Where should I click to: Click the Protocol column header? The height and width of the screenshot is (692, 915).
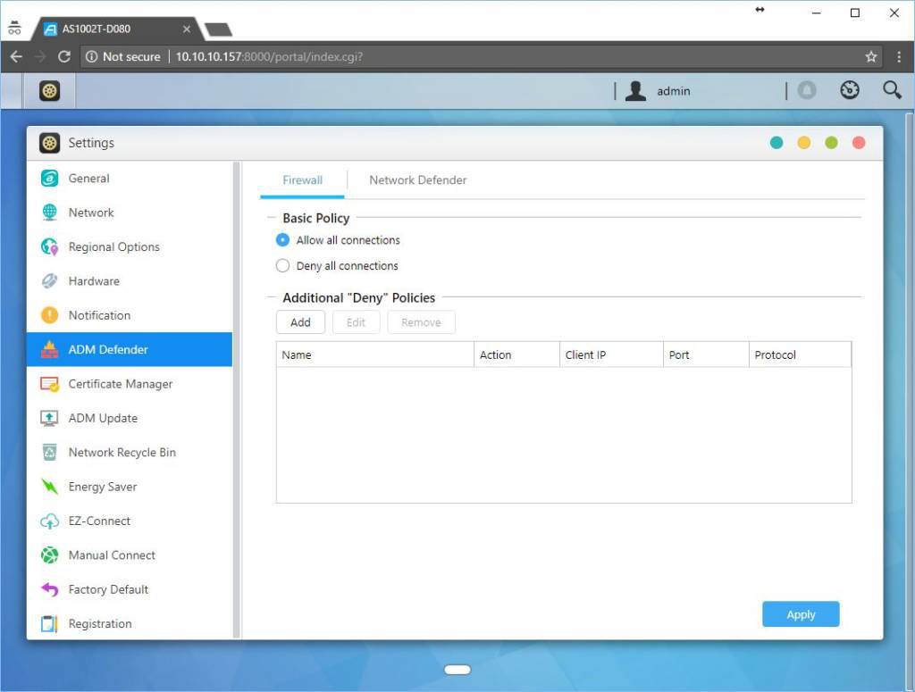pyautogui.click(x=800, y=355)
